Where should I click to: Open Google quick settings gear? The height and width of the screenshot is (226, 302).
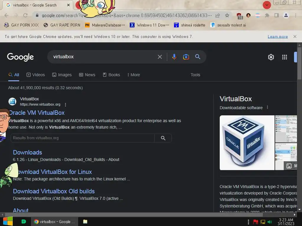pos(271,57)
